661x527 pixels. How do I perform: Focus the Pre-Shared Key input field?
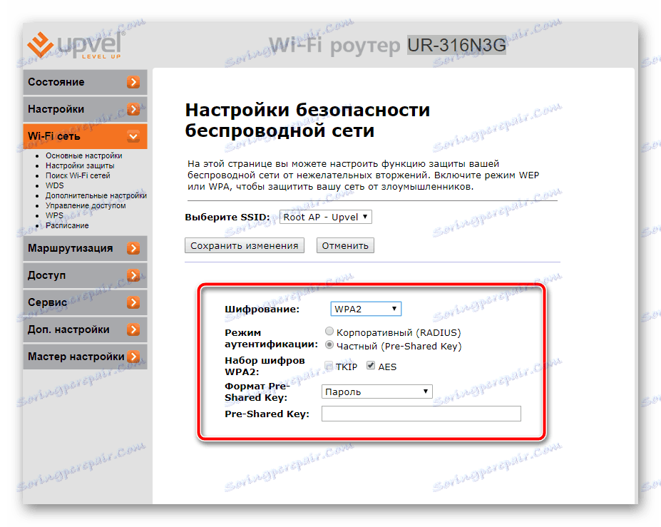421,414
